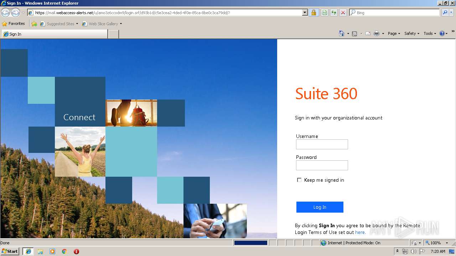Click the taskbar clock 7:20 AM
456x256 pixels.
coord(438,251)
